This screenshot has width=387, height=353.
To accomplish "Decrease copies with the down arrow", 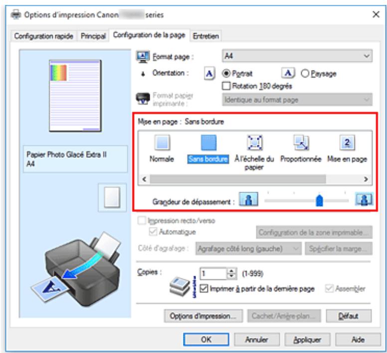I will click(x=231, y=276).
